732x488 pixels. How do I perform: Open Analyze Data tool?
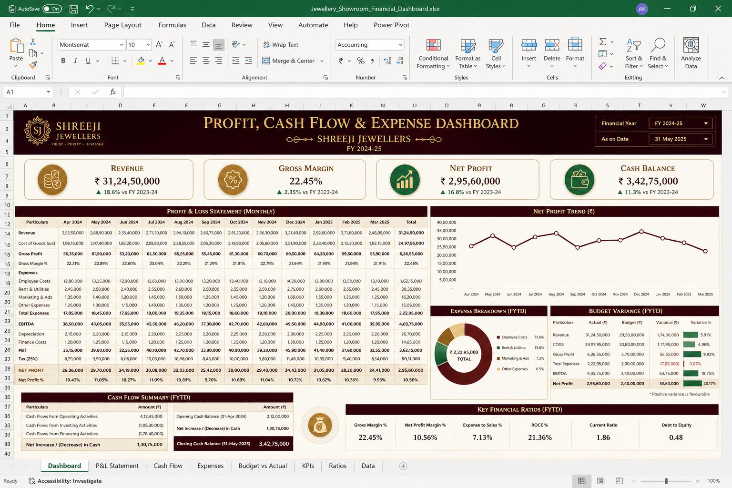(691, 53)
